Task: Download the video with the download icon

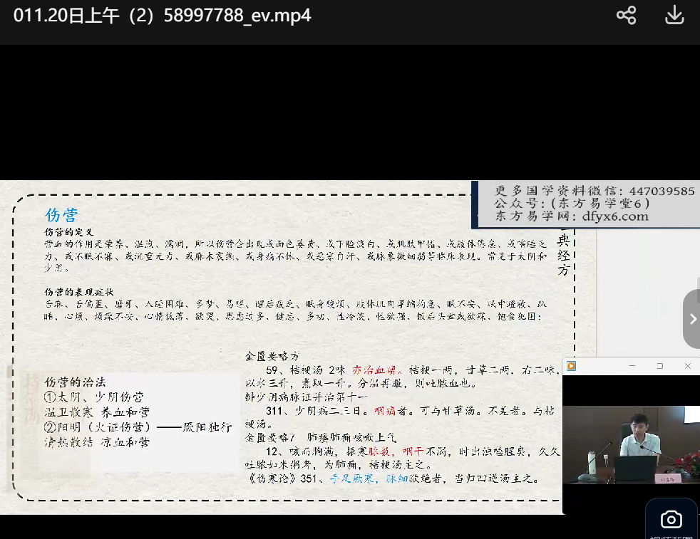Action: click(674, 16)
